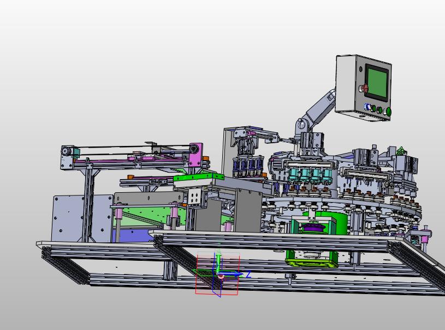Select the green touchscreen on control box
Screen dimensions: 445x330
click(x=377, y=82)
